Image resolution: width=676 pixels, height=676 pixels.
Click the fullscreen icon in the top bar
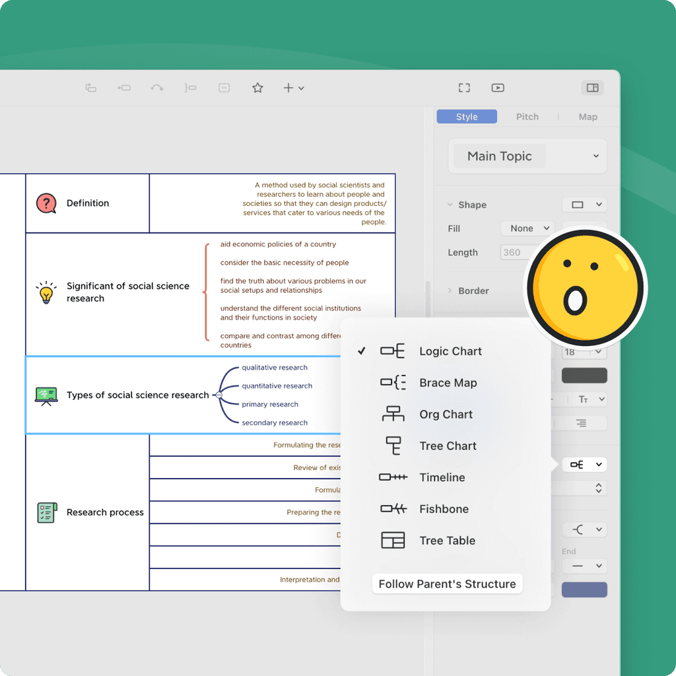(464, 87)
